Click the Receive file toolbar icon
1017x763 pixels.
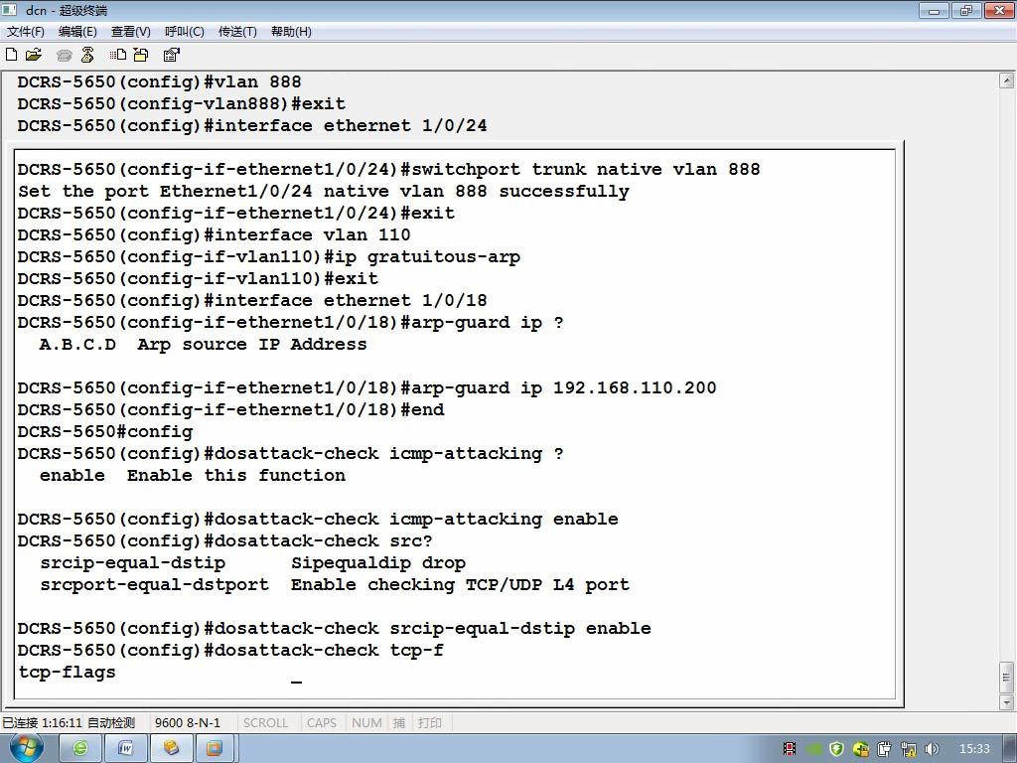click(141, 55)
